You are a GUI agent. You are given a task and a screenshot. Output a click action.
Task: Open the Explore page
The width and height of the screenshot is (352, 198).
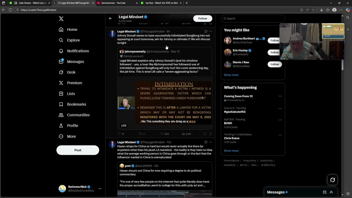point(69,40)
